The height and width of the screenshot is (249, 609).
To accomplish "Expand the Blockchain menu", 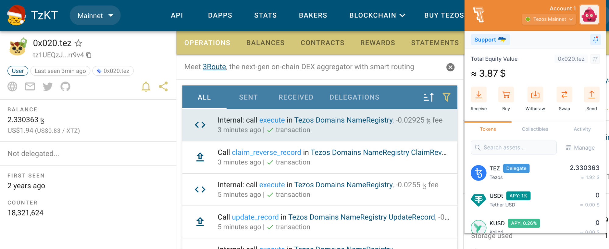I will pos(377,16).
